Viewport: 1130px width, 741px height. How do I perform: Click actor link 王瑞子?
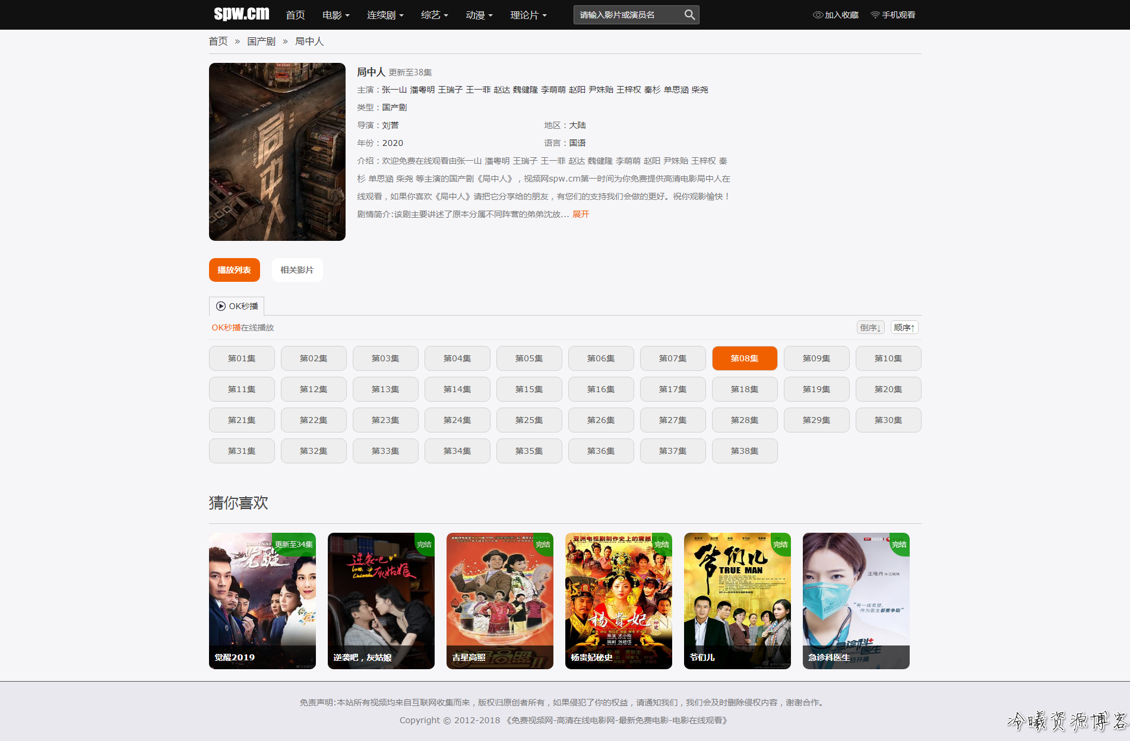tap(450, 90)
